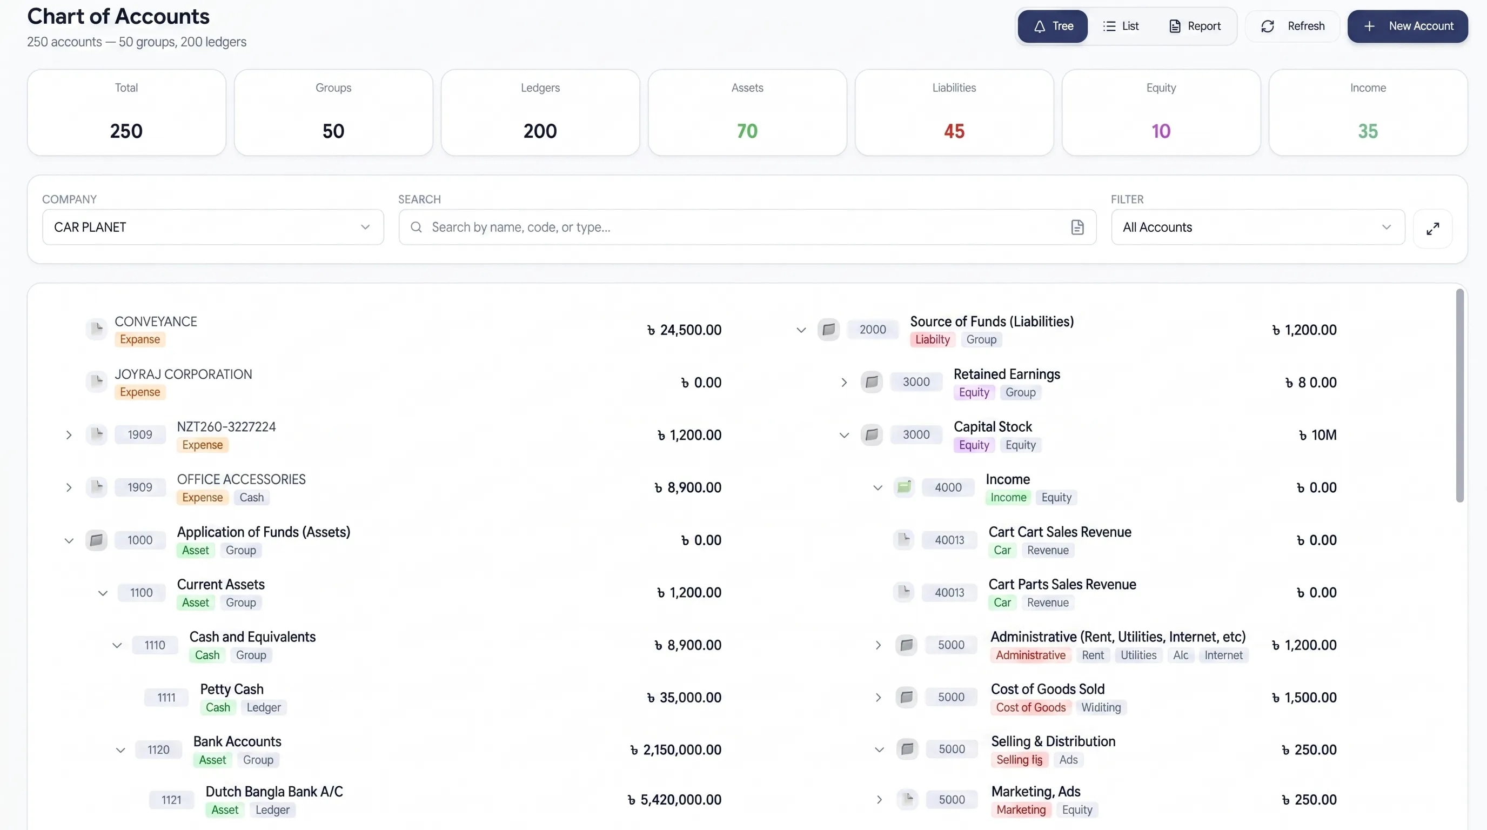Click the Widiting tag under Cost of Goods Sold

point(1101,708)
